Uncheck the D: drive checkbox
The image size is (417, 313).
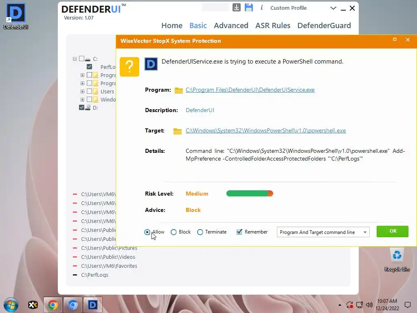pos(81,108)
